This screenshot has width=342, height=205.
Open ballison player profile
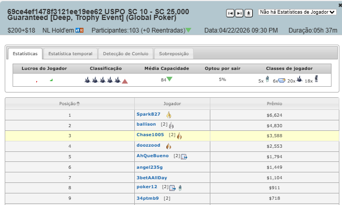pyautogui.click(x=146, y=124)
